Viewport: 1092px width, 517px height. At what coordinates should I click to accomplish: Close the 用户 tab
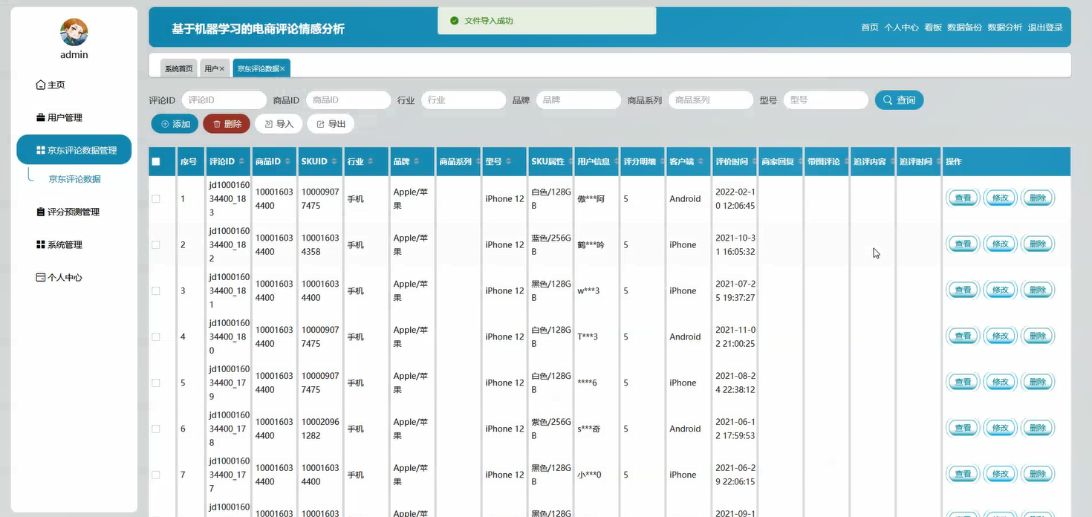[x=222, y=68]
